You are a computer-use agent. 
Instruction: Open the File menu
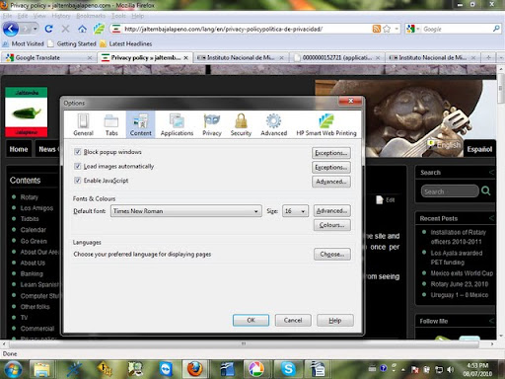(x=7, y=16)
